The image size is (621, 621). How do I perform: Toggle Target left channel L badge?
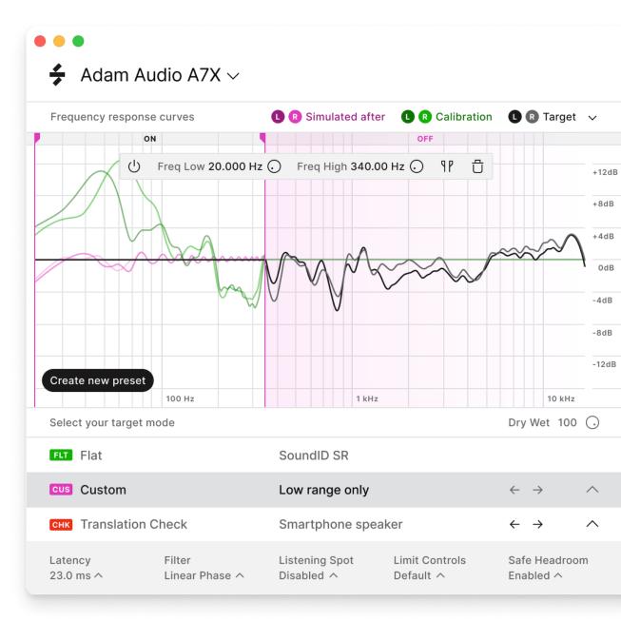coord(514,117)
